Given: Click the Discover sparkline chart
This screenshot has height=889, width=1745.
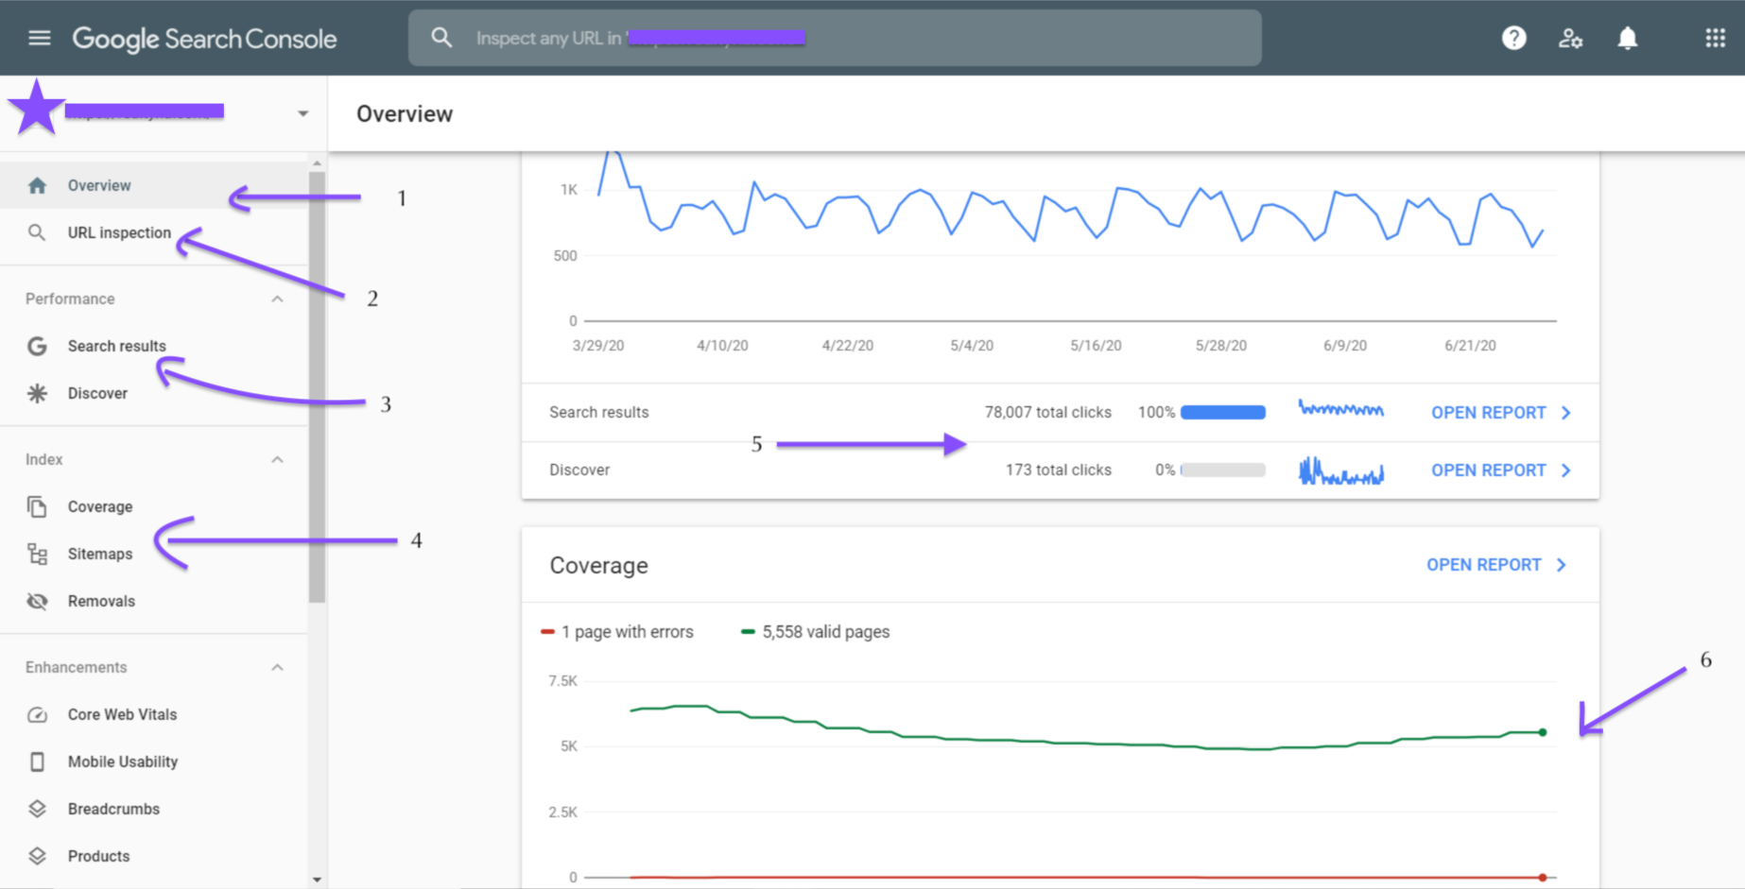Looking at the screenshot, I should [x=1340, y=470].
